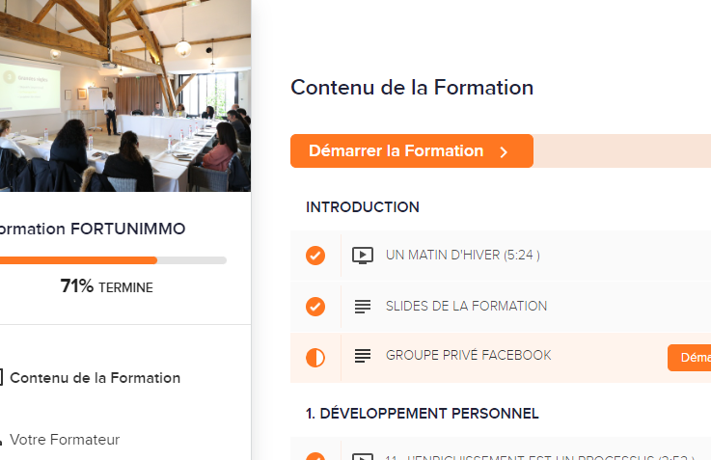Toggle completed checkmark for SLIDES DE LA FORMATION
This screenshot has height=460, width=711.
(315, 307)
